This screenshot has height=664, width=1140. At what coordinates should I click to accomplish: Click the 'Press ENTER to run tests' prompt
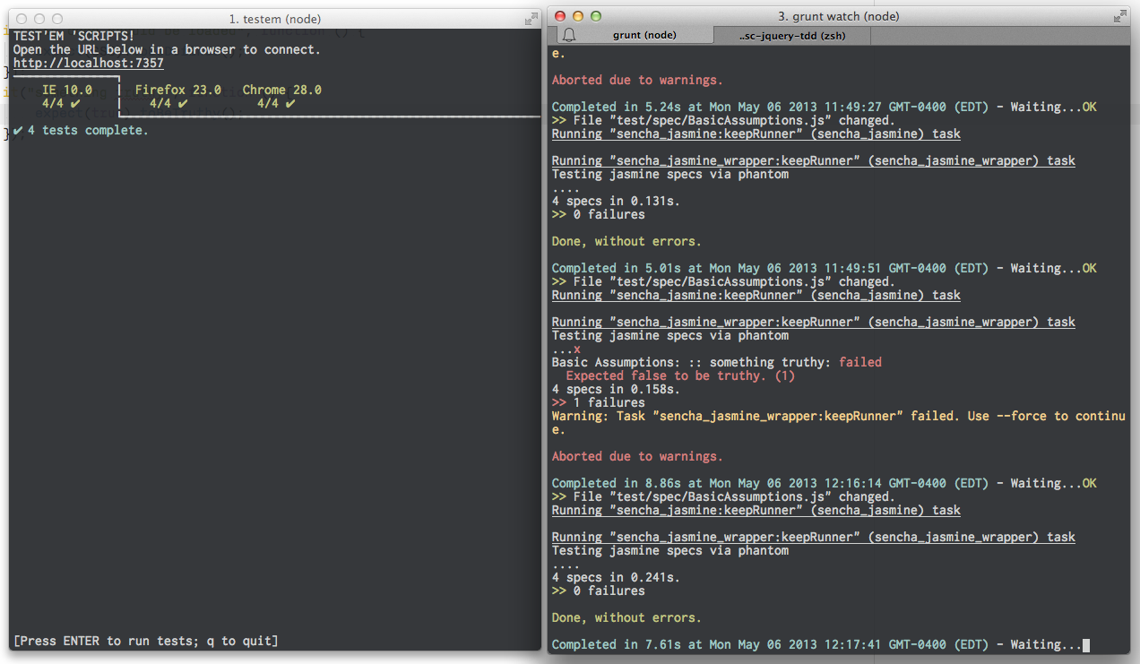pyautogui.click(x=145, y=641)
